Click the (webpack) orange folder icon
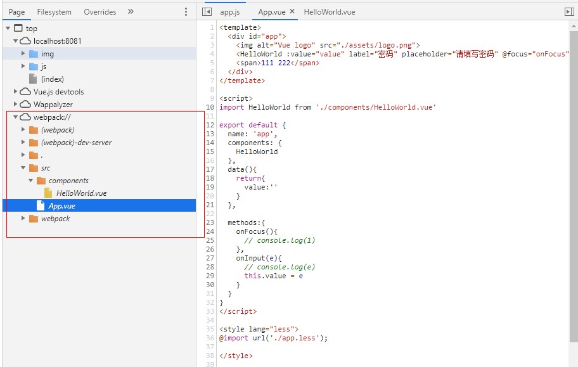This screenshot has height=367, width=578. [x=34, y=130]
